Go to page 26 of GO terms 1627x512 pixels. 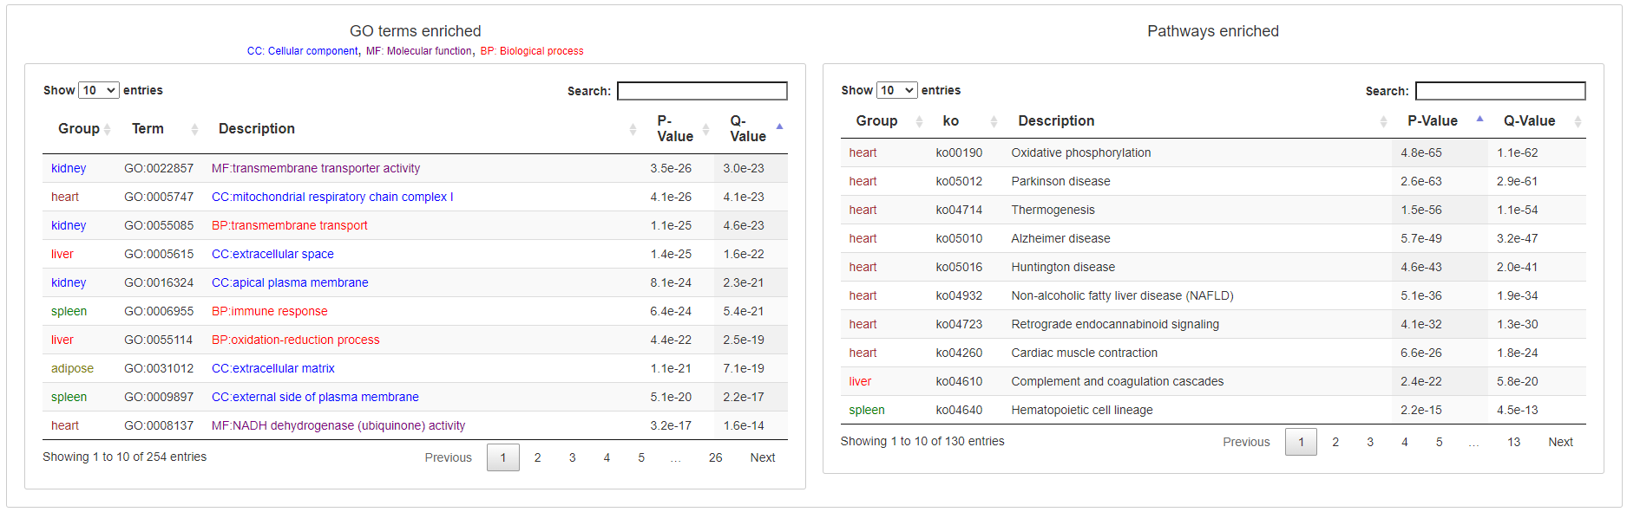tap(715, 457)
